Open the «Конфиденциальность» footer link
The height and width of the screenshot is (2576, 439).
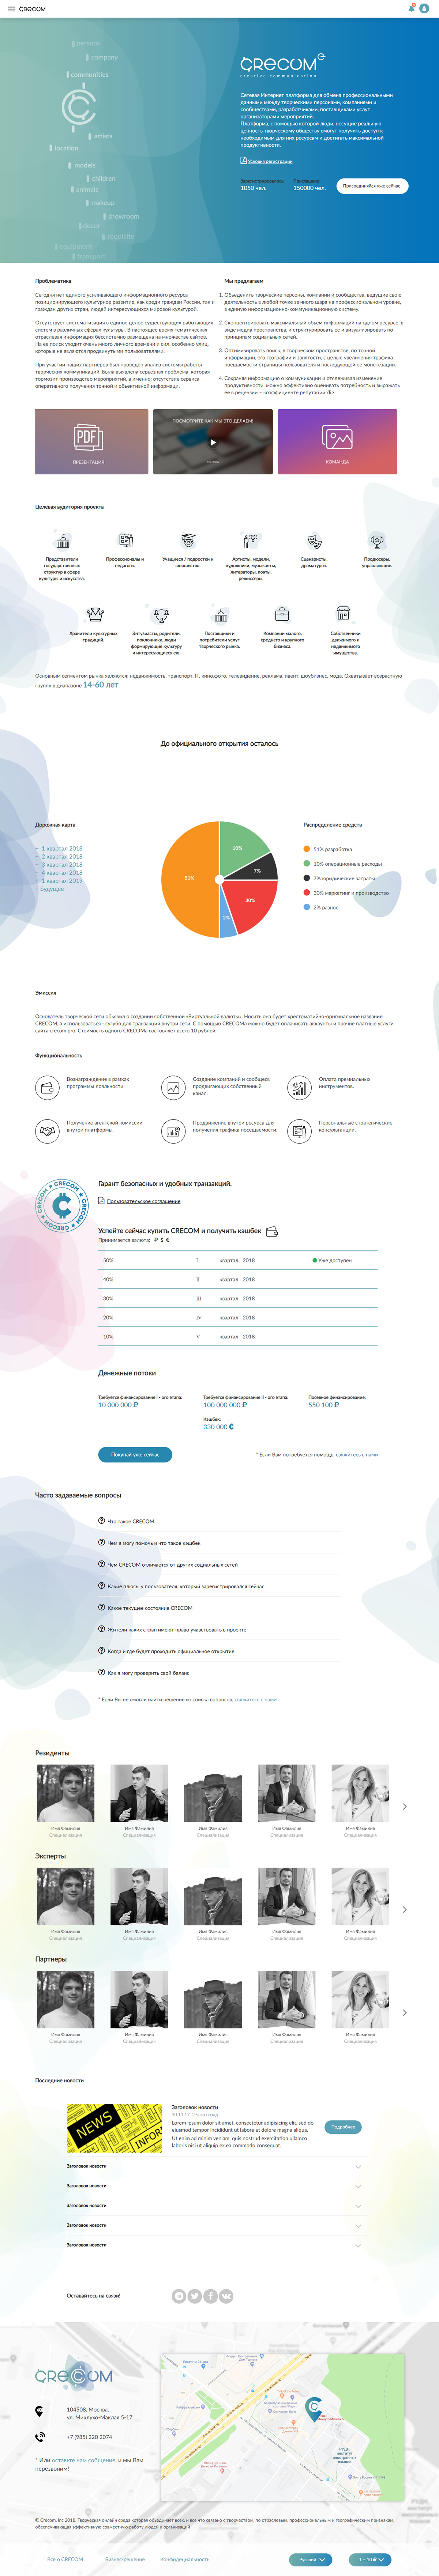(x=185, y=2559)
